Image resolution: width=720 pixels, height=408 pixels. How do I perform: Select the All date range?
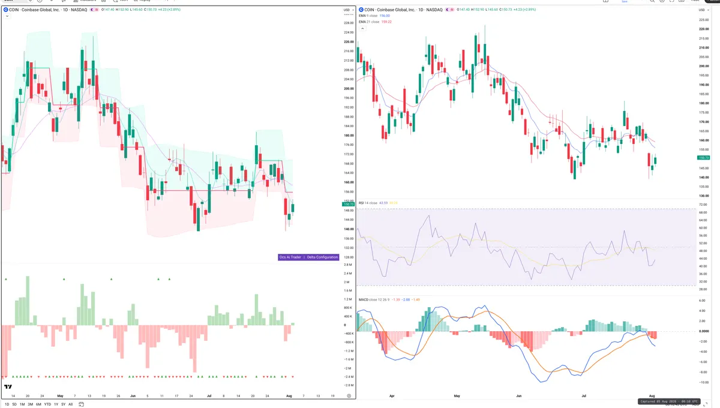pyautogui.click(x=71, y=404)
